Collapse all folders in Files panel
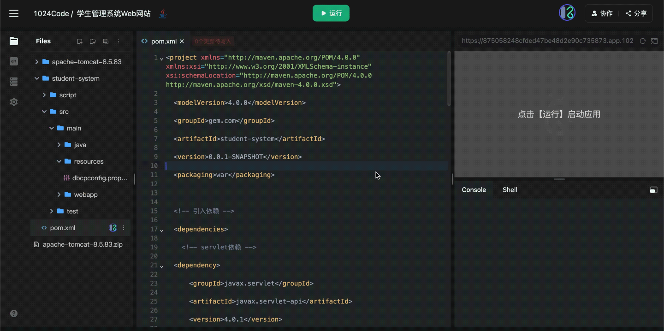The image size is (664, 331). click(x=106, y=41)
